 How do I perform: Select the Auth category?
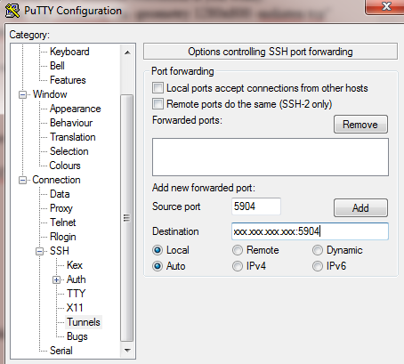77,279
